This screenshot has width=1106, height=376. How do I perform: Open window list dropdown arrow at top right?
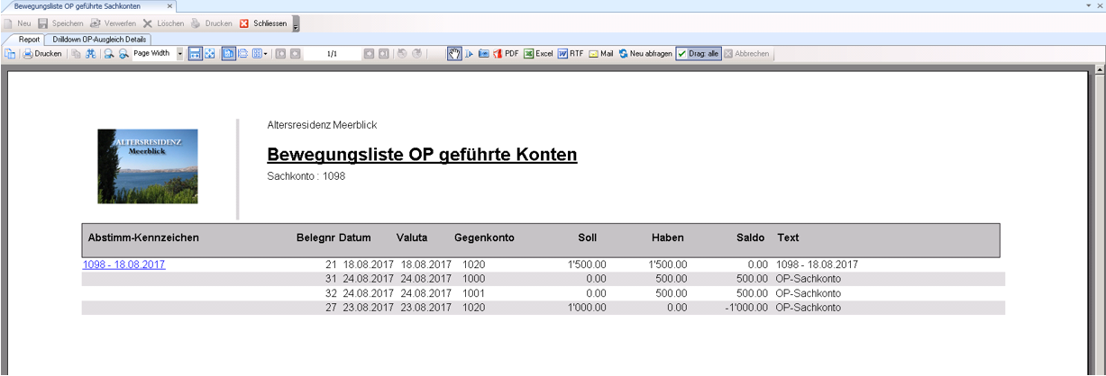[x=1089, y=5]
